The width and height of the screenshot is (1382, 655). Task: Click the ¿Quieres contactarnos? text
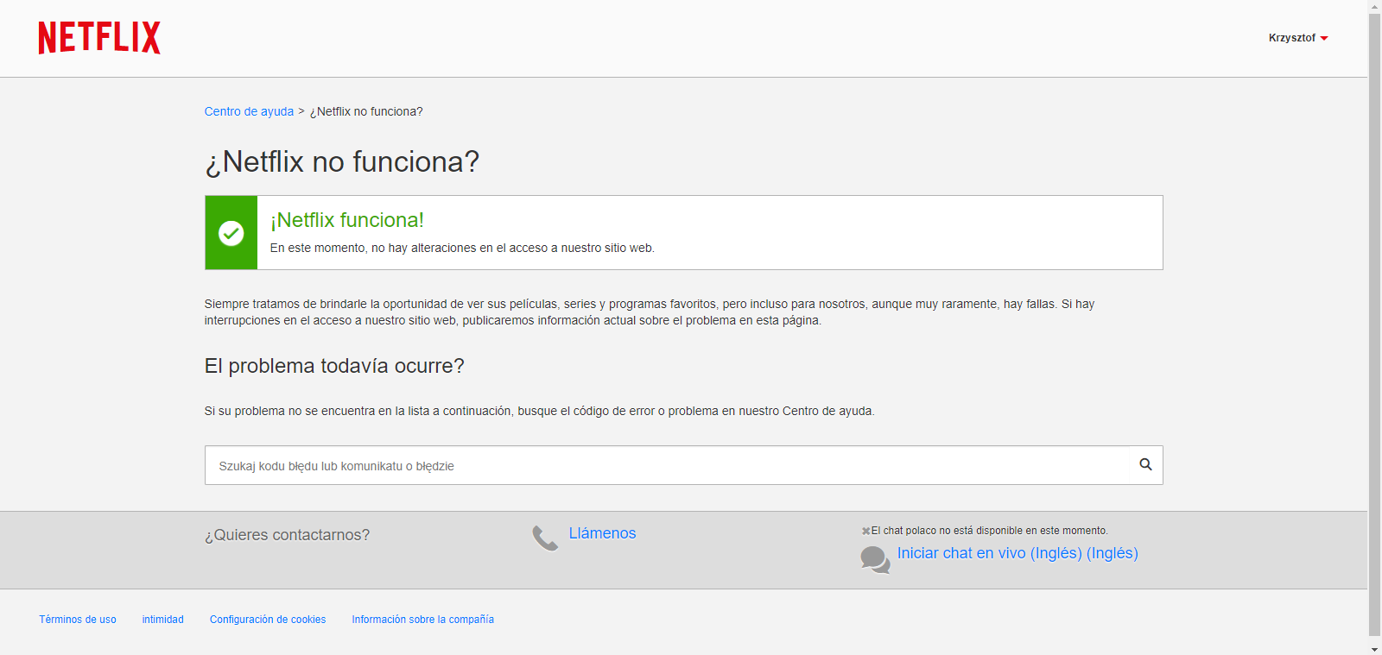(287, 535)
